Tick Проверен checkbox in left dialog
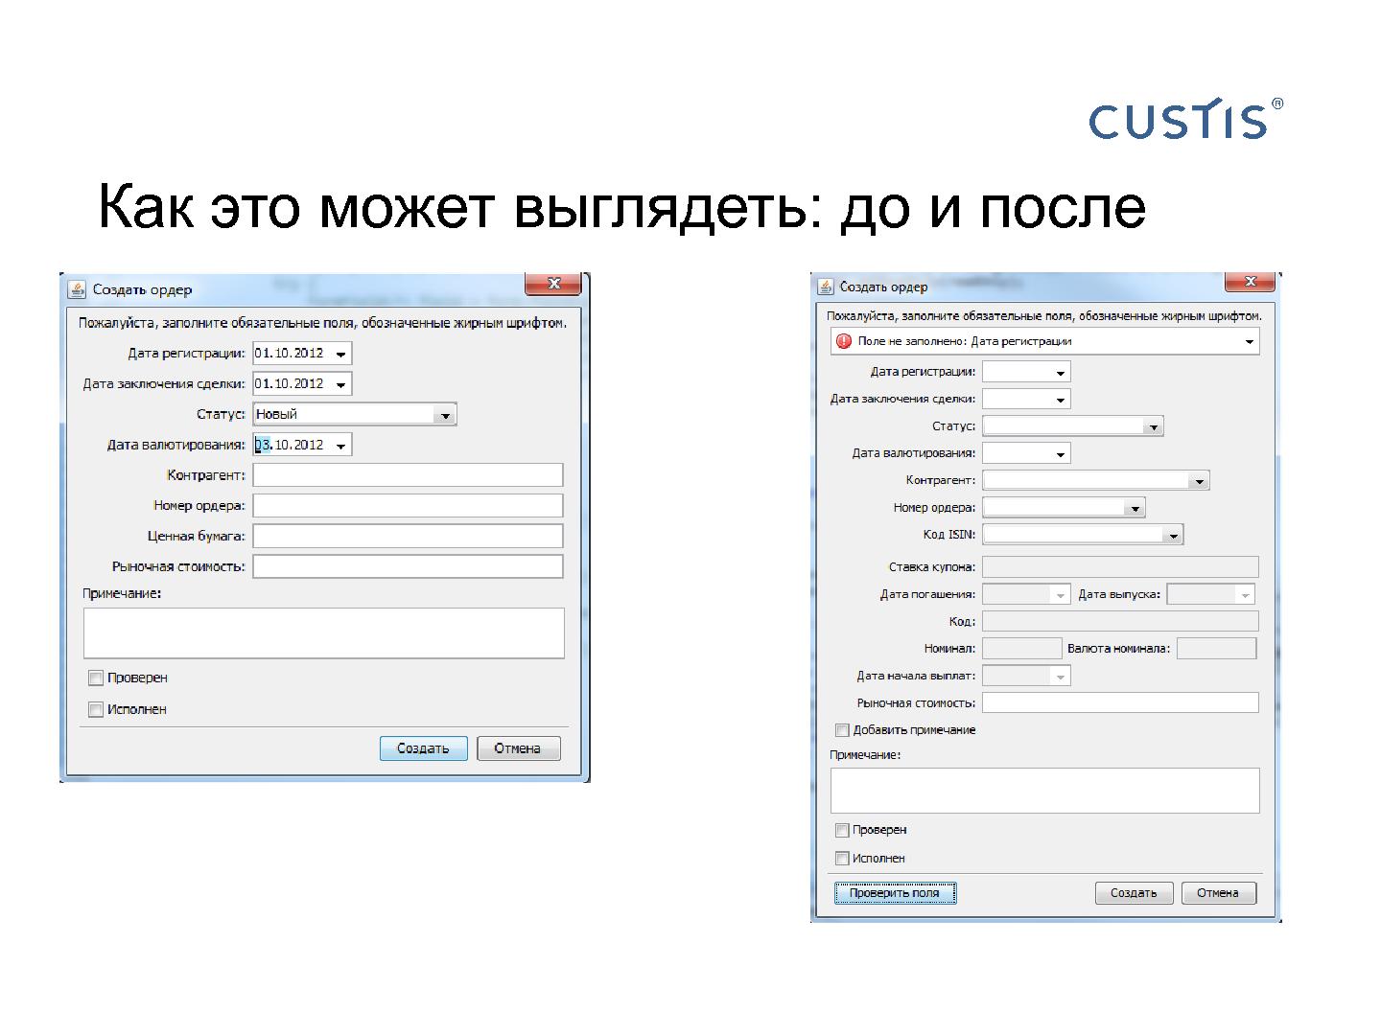This screenshot has width=1381, height=1035. pyautogui.click(x=96, y=678)
